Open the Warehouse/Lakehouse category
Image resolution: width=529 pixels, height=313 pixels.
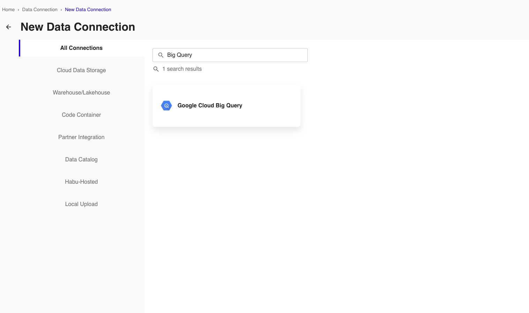[x=81, y=93]
